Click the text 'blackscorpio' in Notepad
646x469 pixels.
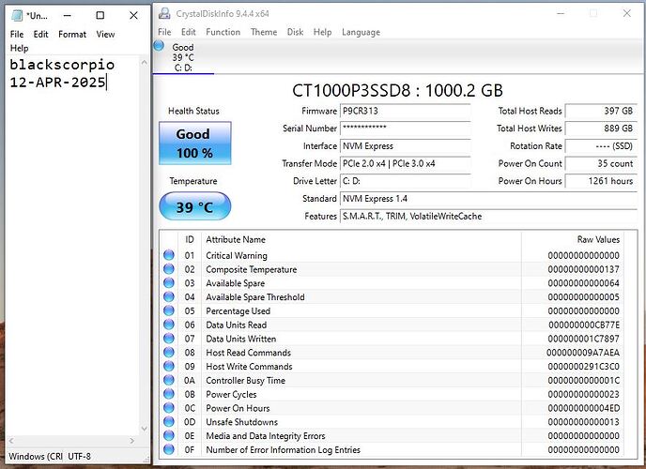point(62,65)
